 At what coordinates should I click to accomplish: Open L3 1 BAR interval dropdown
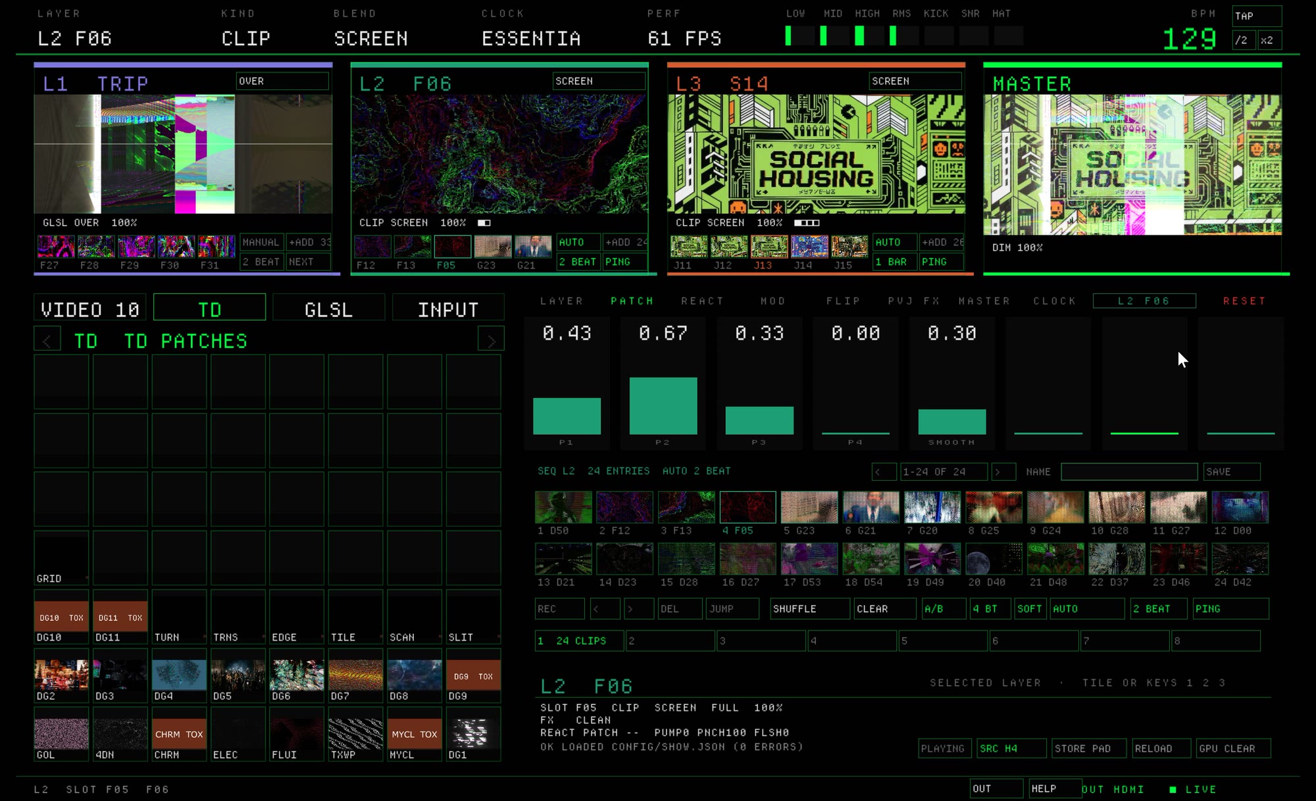(894, 262)
